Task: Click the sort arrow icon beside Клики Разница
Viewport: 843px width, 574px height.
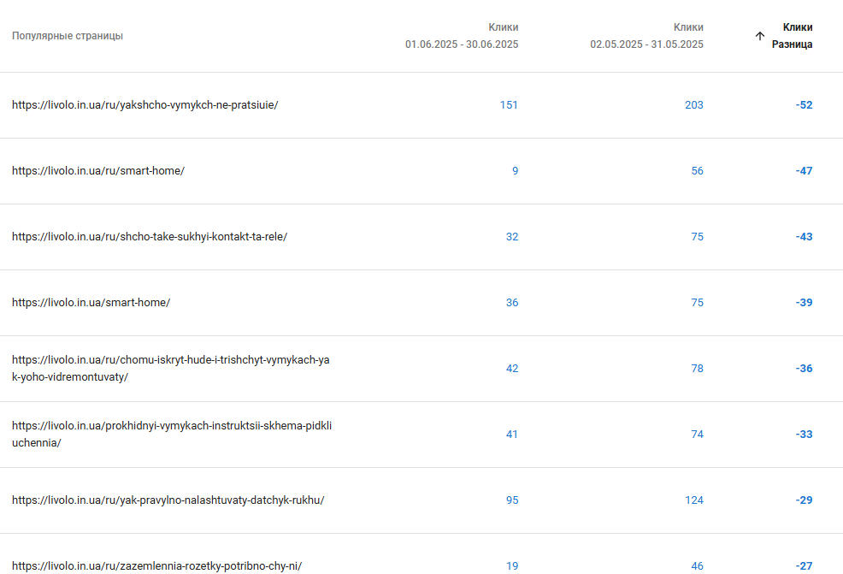Action: click(760, 36)
